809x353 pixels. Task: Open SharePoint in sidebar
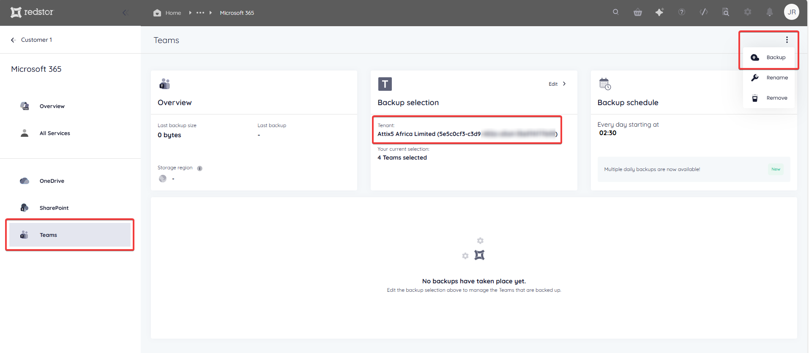point(54,208)
